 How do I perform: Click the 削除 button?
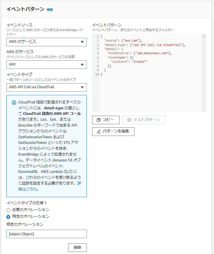click(x=77, y=248)
